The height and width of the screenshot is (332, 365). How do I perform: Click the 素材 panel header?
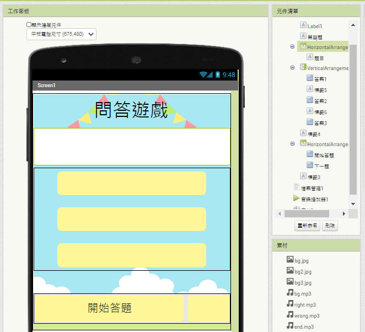coord(316,245)
